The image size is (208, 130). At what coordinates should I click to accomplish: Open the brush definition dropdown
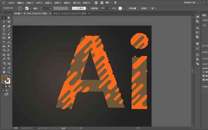87,8
